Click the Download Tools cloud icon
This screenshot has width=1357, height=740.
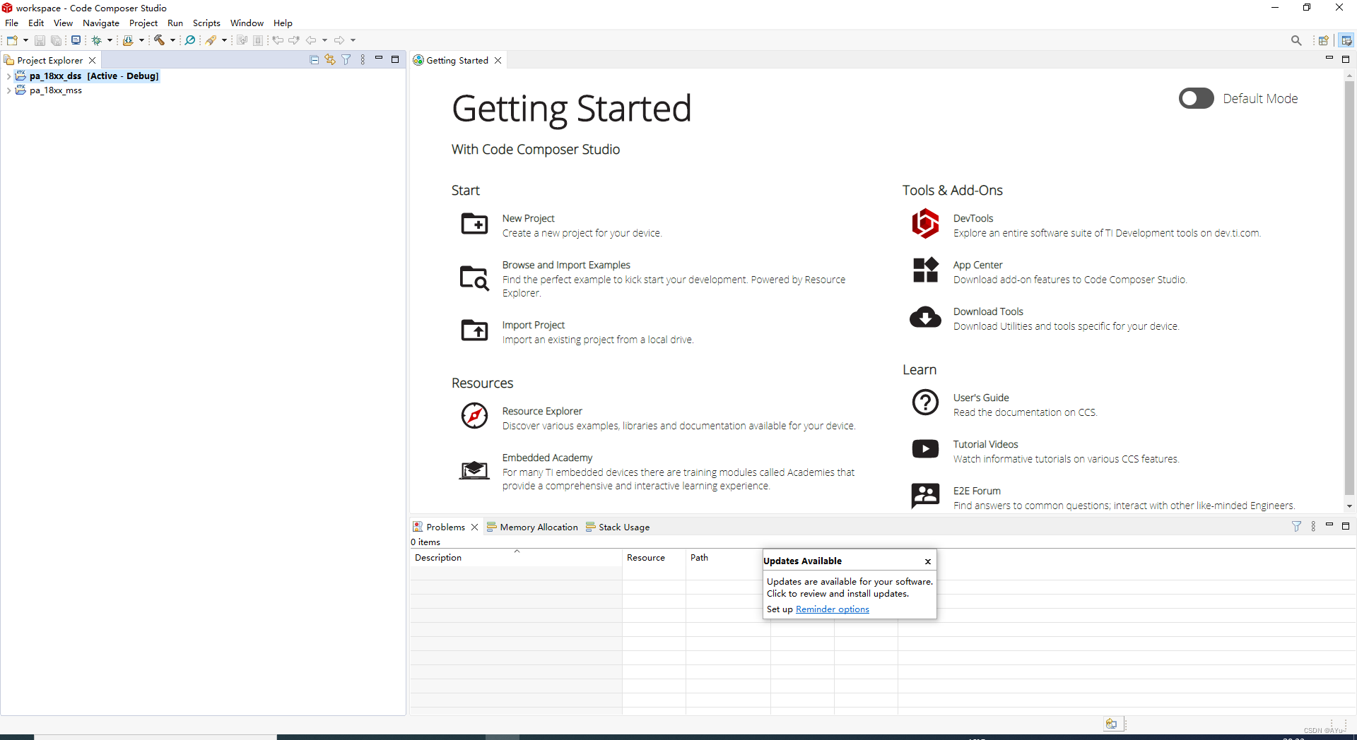point(925,317)
